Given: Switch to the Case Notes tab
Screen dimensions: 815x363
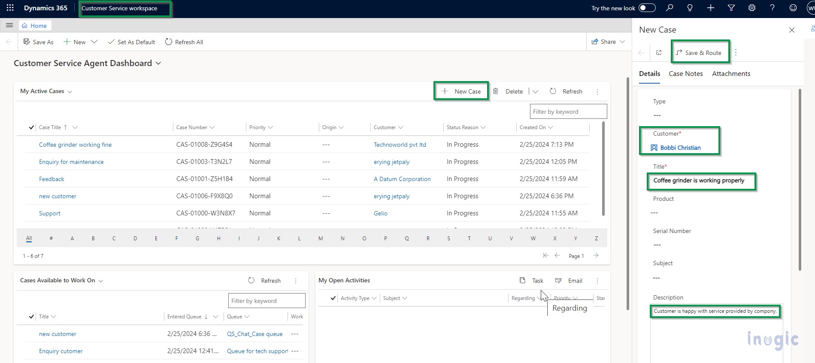Looking at the screenshot, I should tap(686, 73).
